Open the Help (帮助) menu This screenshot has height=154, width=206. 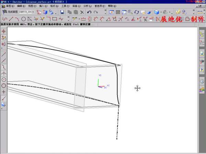[112, 6]
